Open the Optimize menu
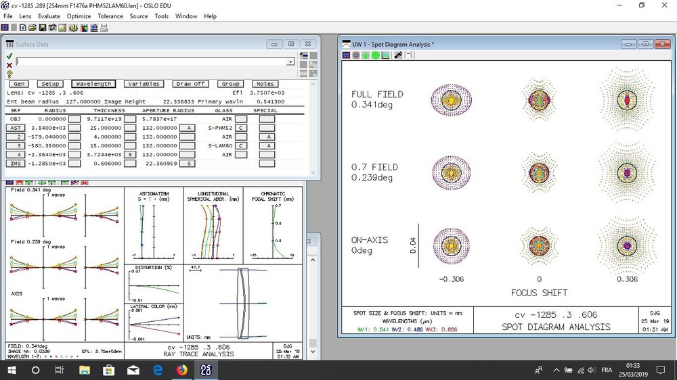This screenshot has width=677, height=380. click(79, 16)
